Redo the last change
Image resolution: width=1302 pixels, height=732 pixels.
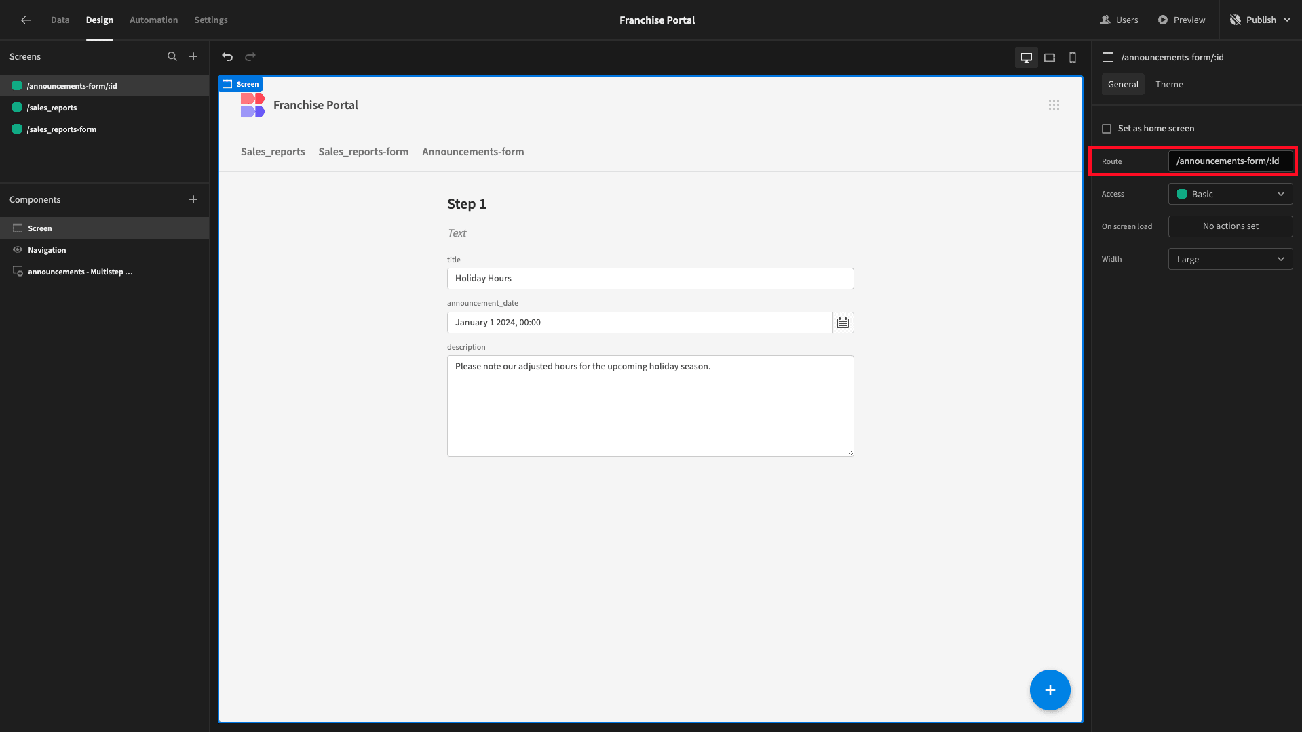250,57
